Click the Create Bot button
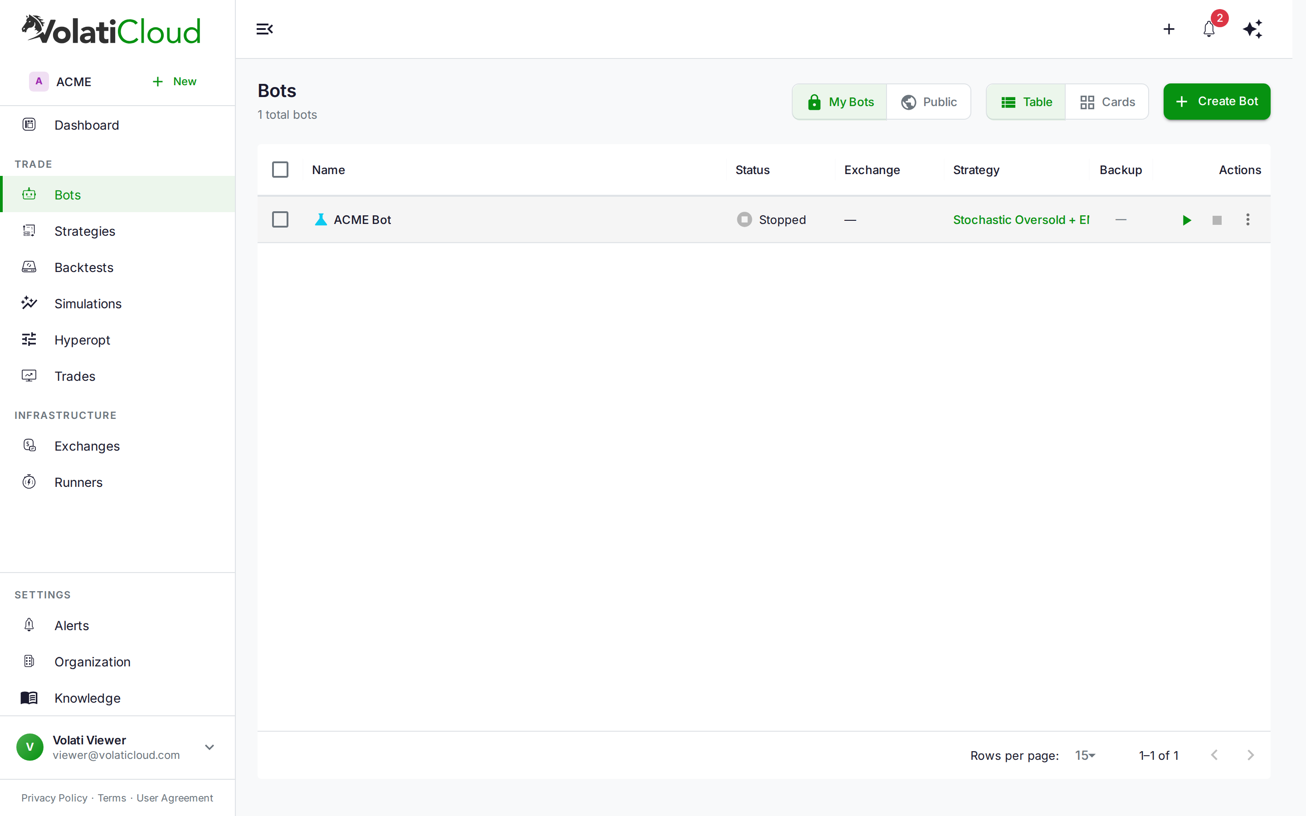This screenshot has width=1306, height=816. (x=1216, y=102)
